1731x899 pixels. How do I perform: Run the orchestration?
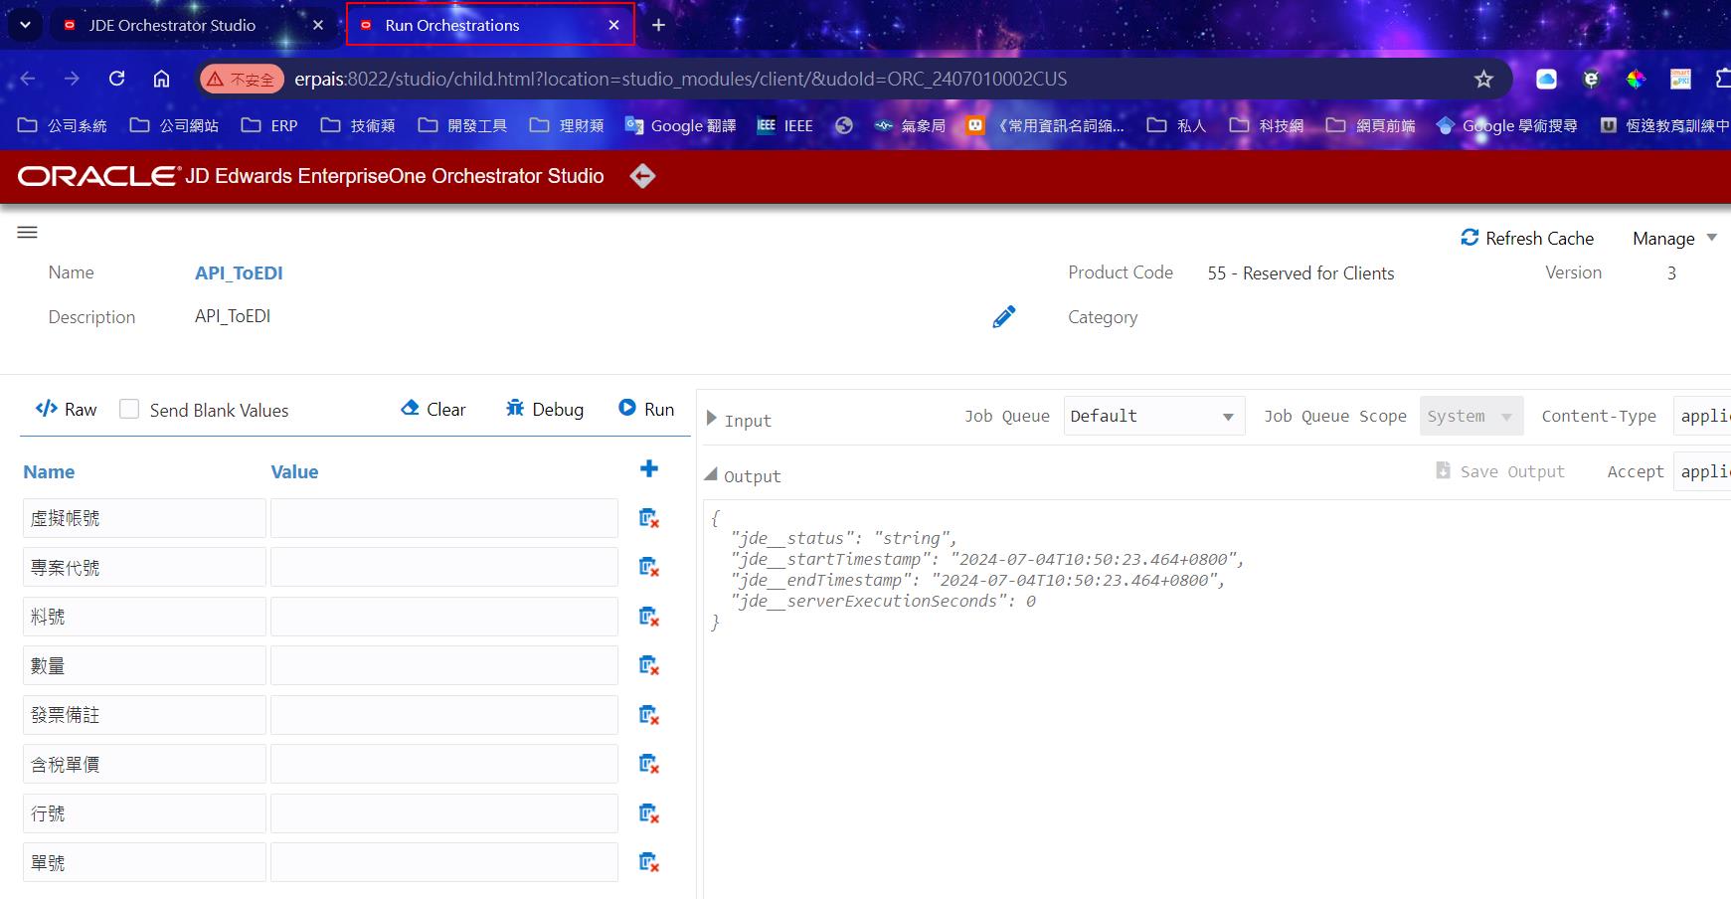click(646, 409)
